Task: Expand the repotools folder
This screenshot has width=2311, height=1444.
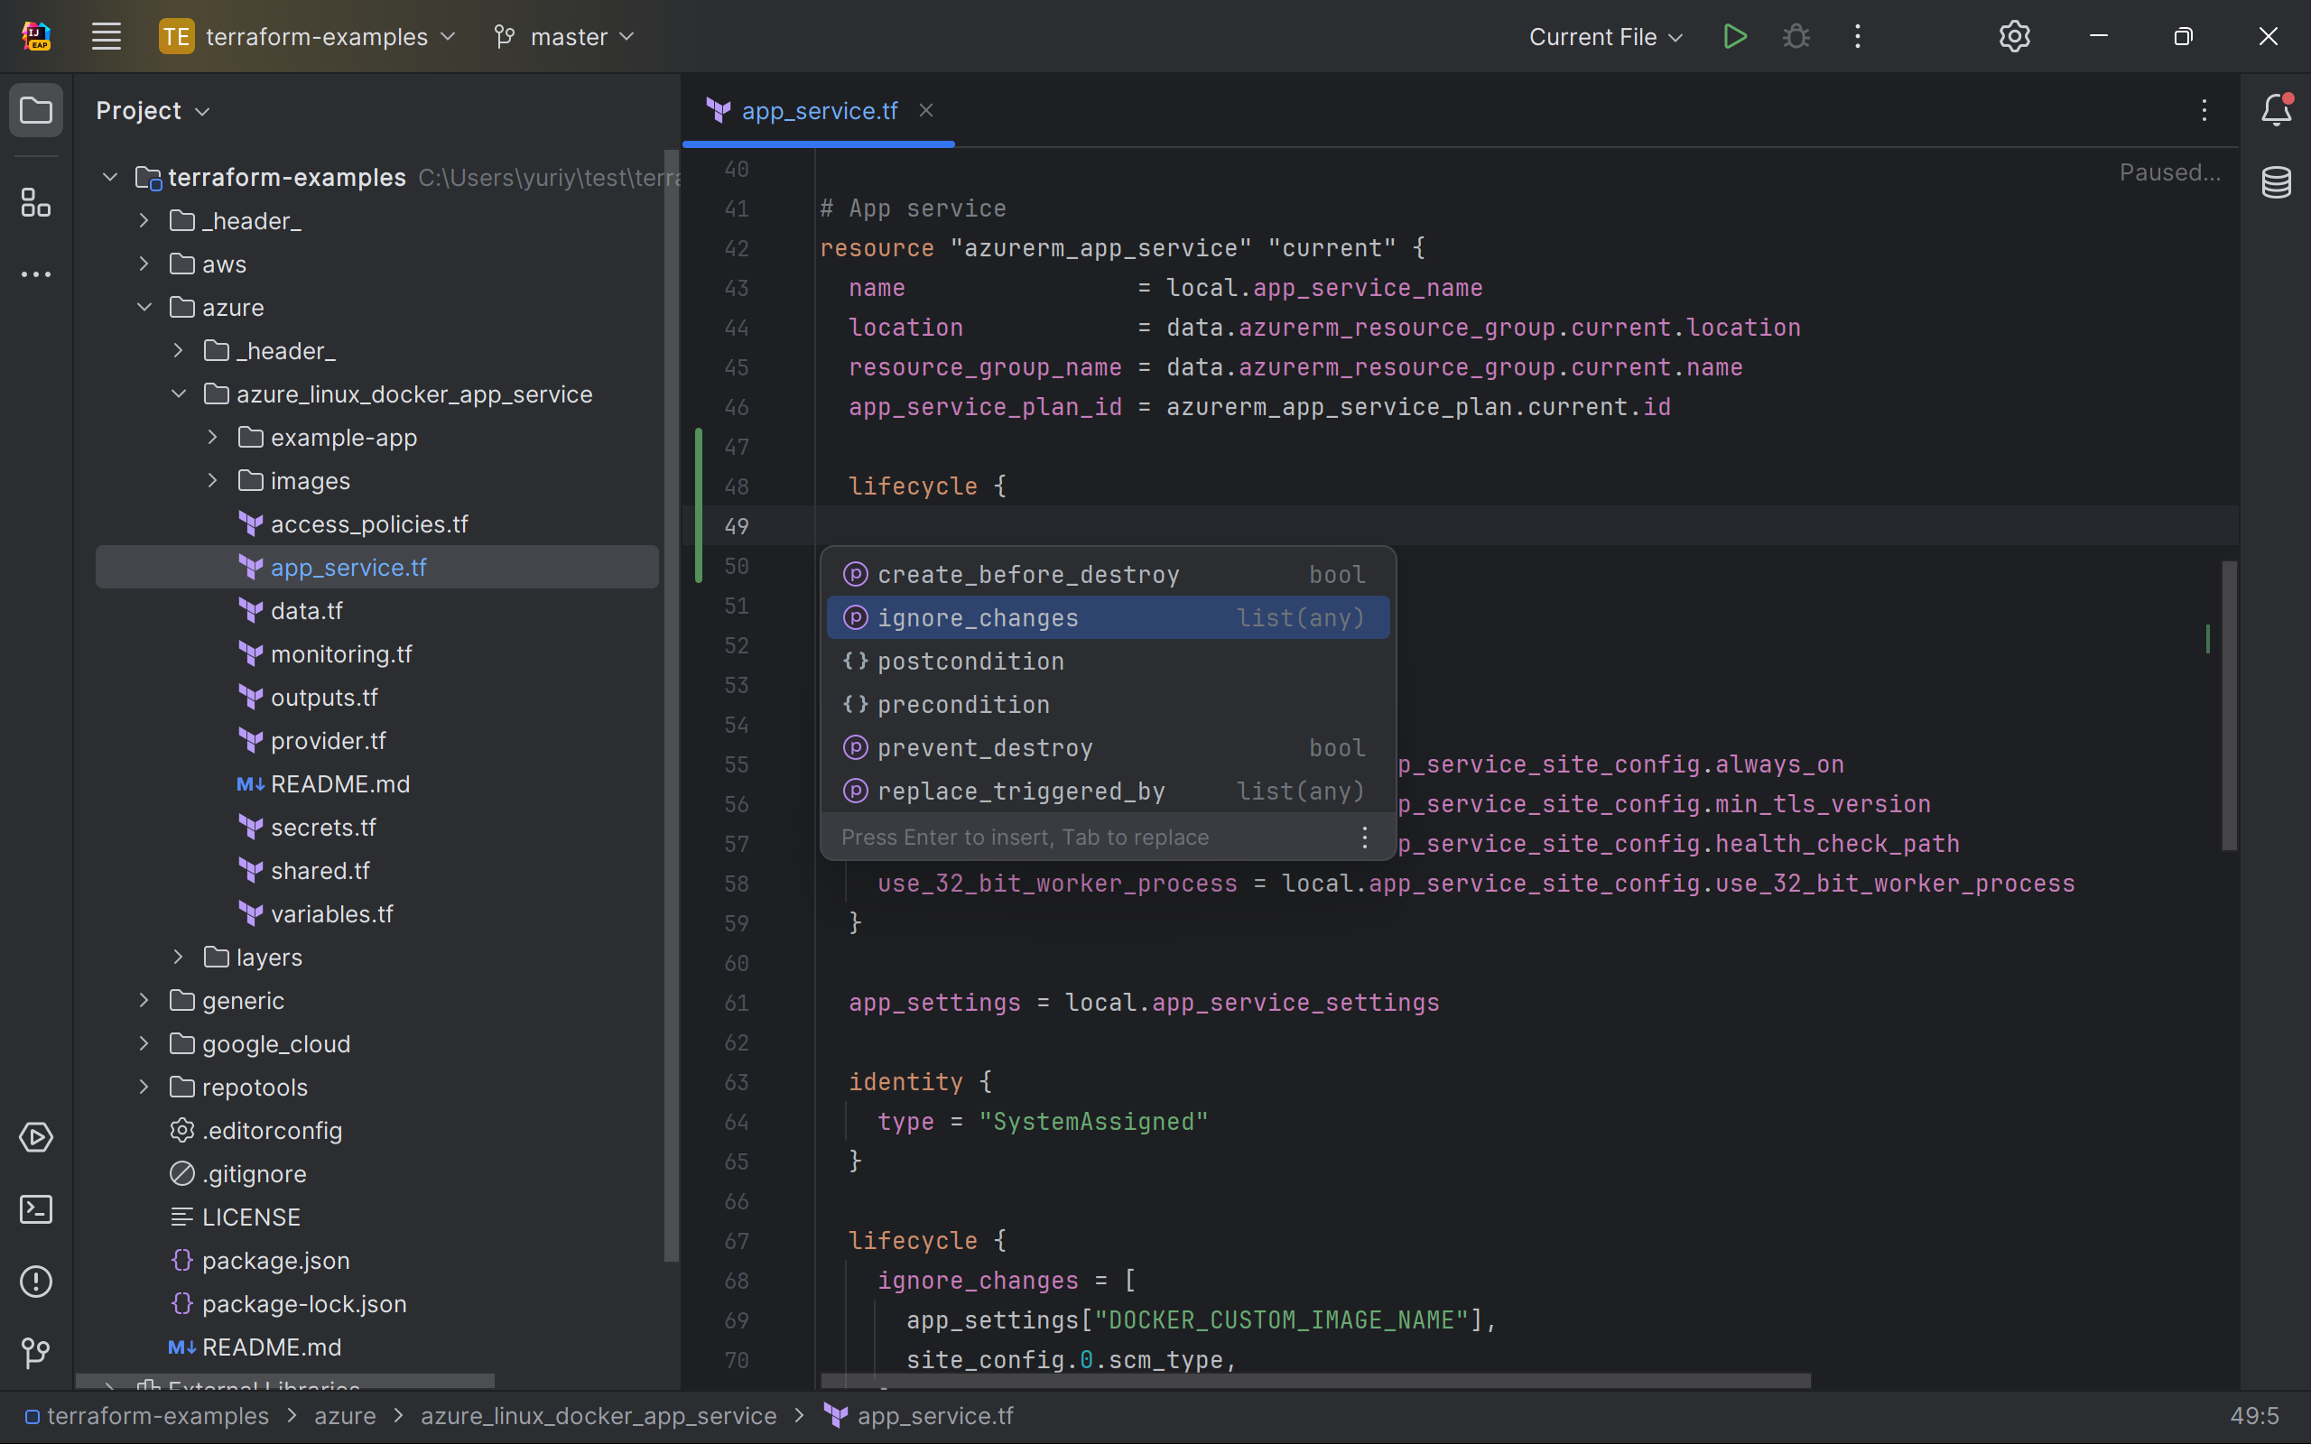Action: pyautogui.click(x=144, y=1087)
